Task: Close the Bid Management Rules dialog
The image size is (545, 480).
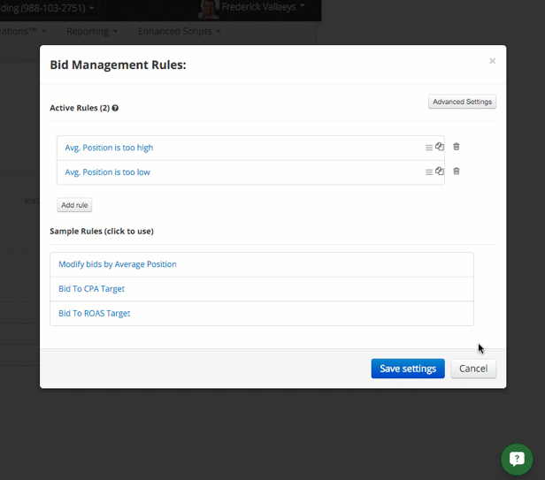Action: (492, 61)
